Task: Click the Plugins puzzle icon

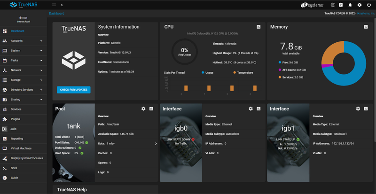Action: point(5,119)
